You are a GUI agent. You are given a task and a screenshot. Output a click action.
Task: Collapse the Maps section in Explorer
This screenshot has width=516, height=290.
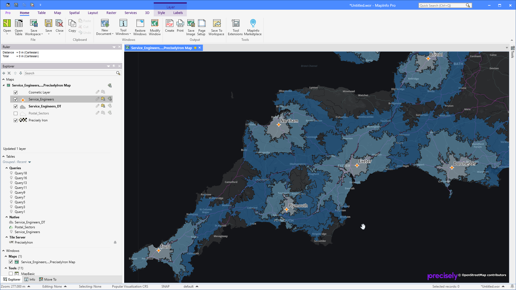3,79
